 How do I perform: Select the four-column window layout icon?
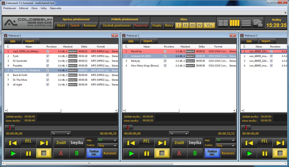click(235, 23)
